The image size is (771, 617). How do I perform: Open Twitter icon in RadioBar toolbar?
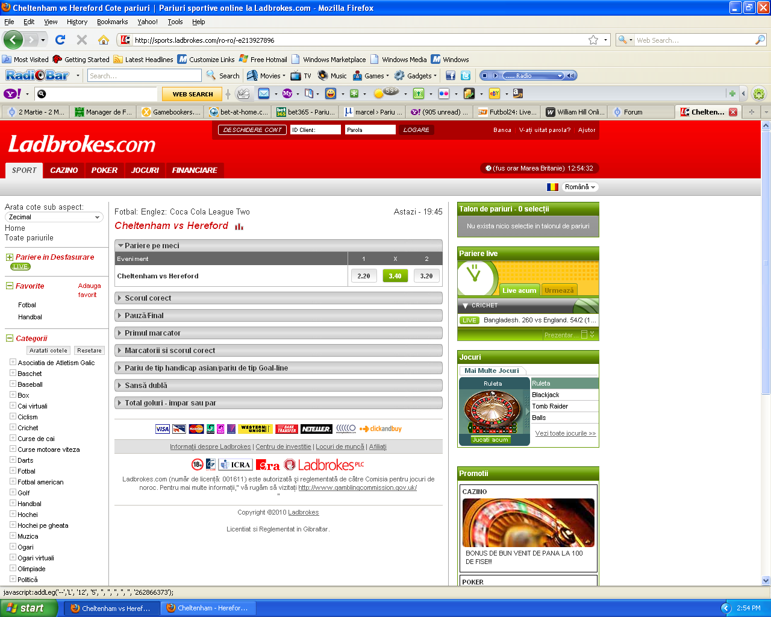[466, 76]
